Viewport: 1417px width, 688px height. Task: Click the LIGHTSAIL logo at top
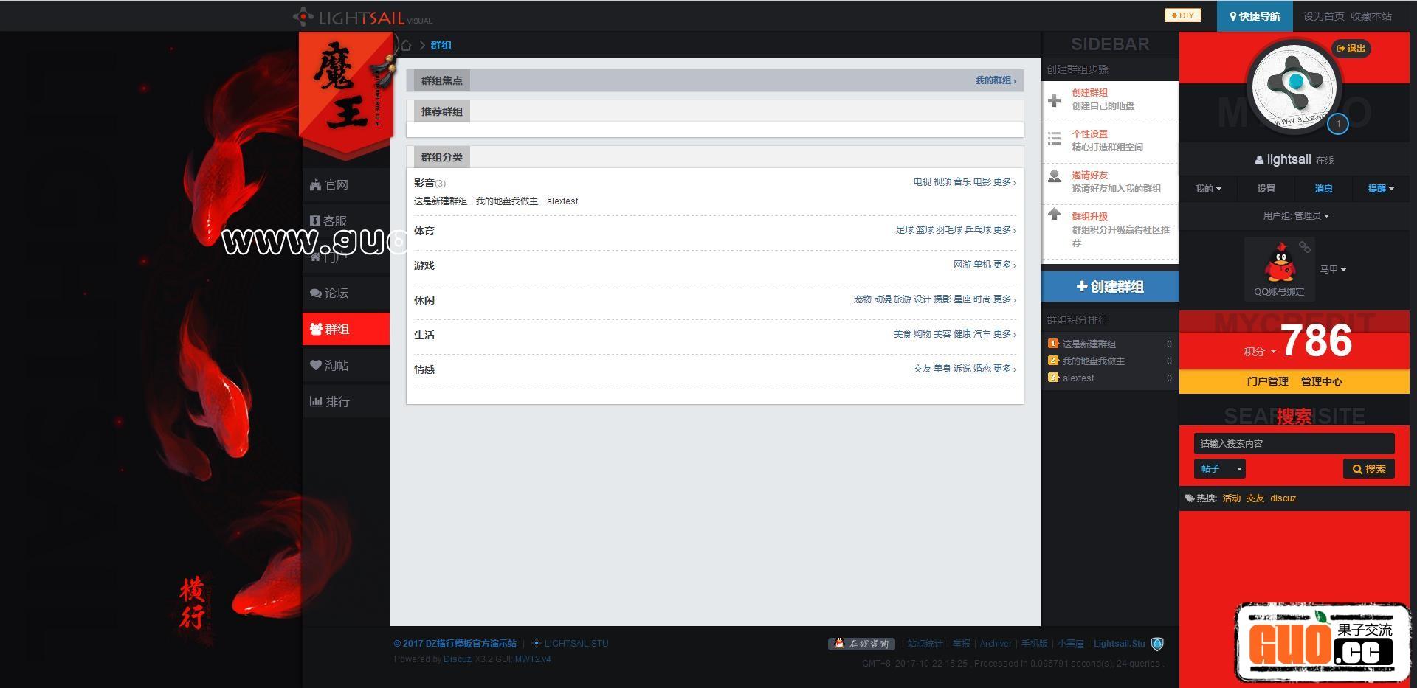[362, 17]
